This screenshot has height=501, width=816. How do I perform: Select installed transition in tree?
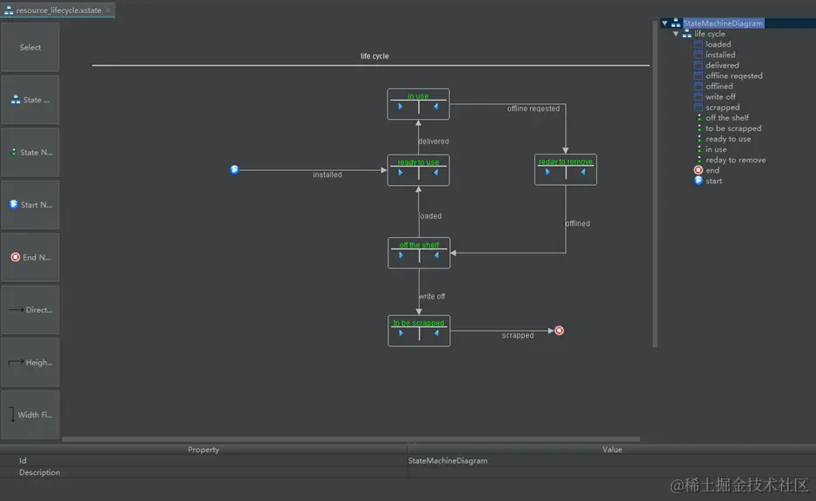pyautogui.click(x=720, y=55)
